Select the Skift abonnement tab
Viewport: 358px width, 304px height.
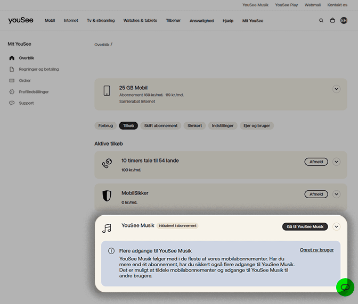click(160, 126)
